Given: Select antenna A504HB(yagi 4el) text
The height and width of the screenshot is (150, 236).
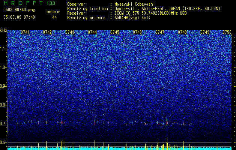Looking at the screenshot, I should tap(132, 18).
